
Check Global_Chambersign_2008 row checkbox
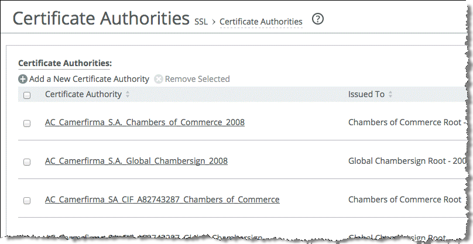[x=27, y=161]
